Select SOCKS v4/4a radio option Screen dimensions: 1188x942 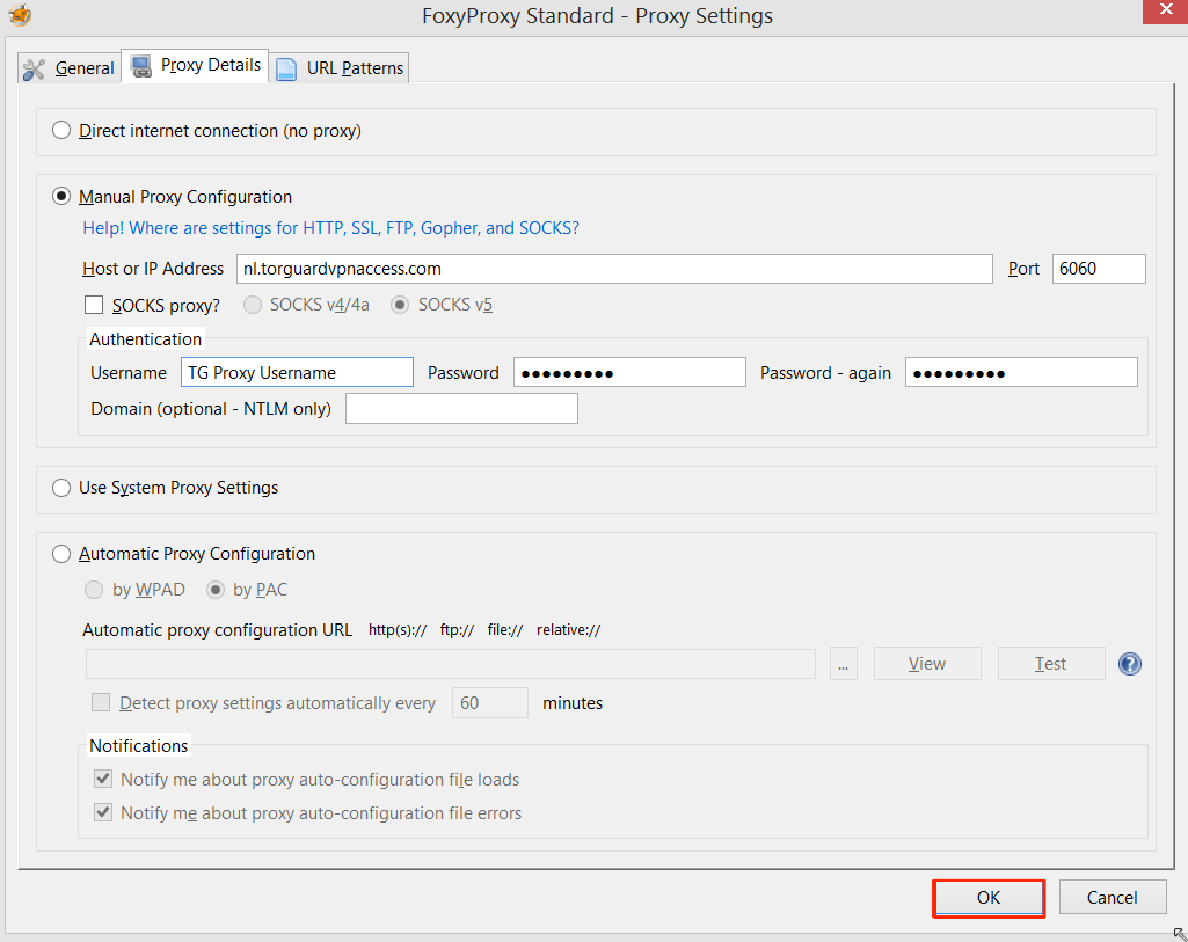click(x=252, y=305)
